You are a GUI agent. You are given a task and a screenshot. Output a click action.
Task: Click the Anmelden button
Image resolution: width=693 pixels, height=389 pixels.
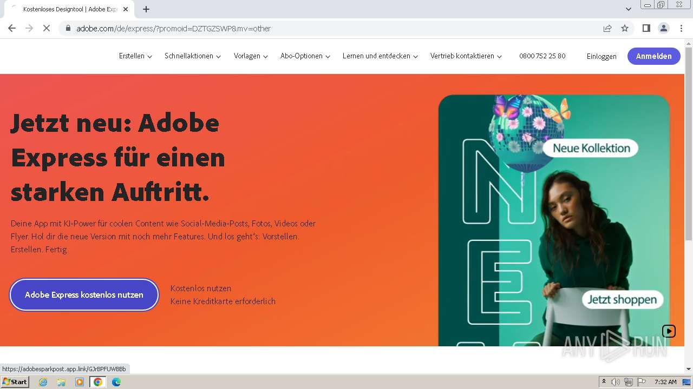tap(654, 56)
